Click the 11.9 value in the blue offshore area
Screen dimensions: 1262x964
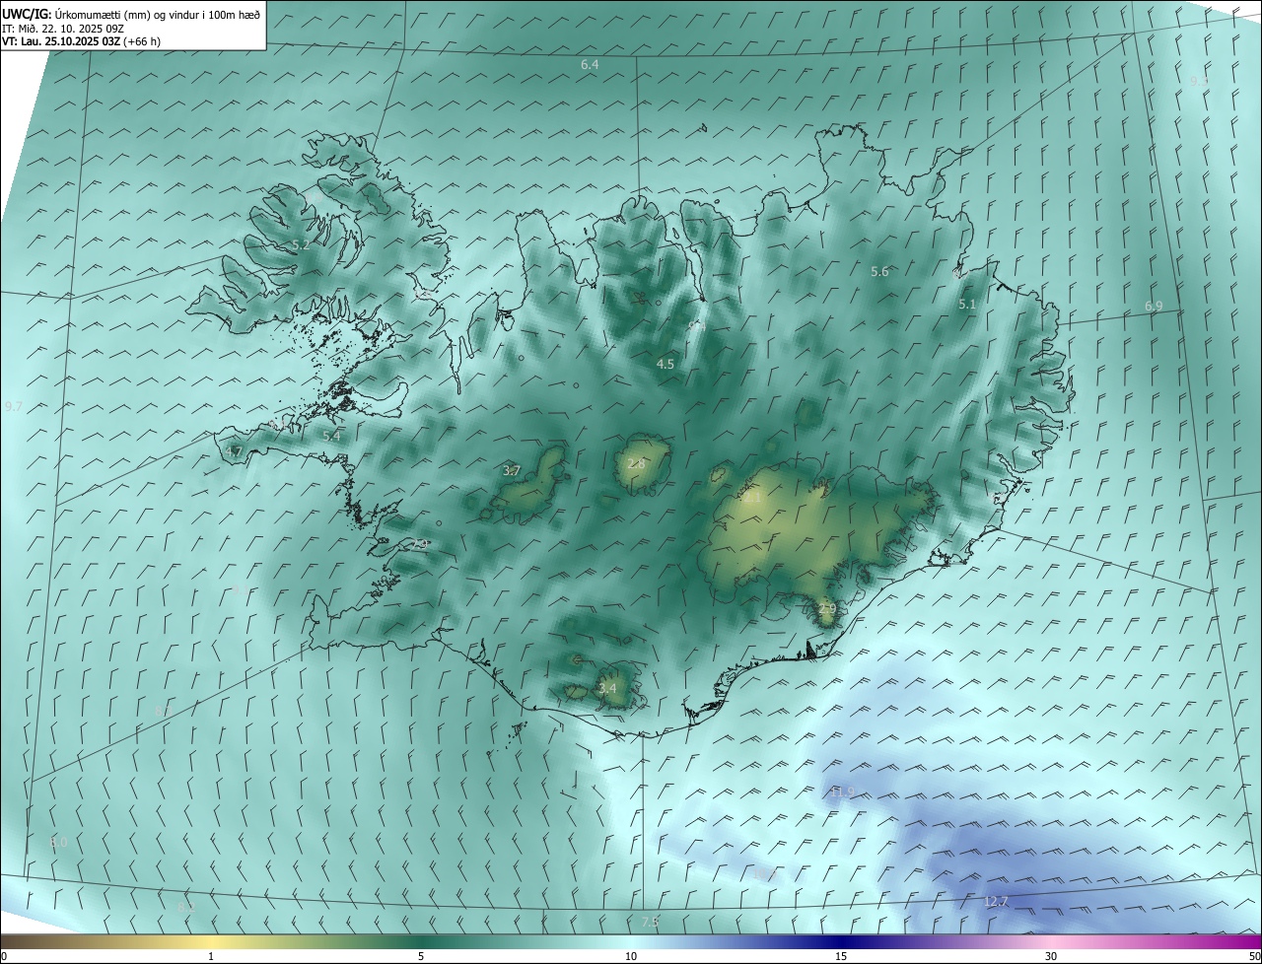pos(842,792)
